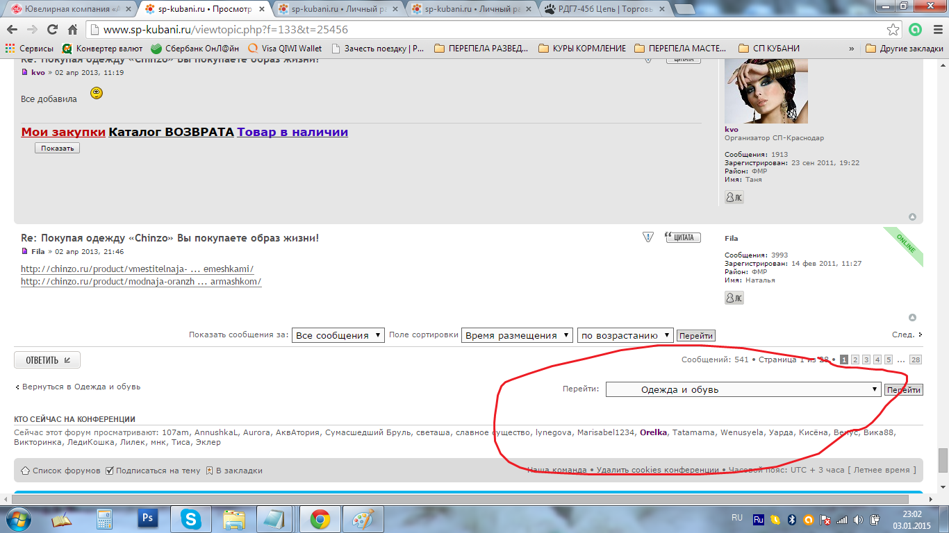Open Skype from the taskbar
The image size is (949, 533).
(190, 519)
